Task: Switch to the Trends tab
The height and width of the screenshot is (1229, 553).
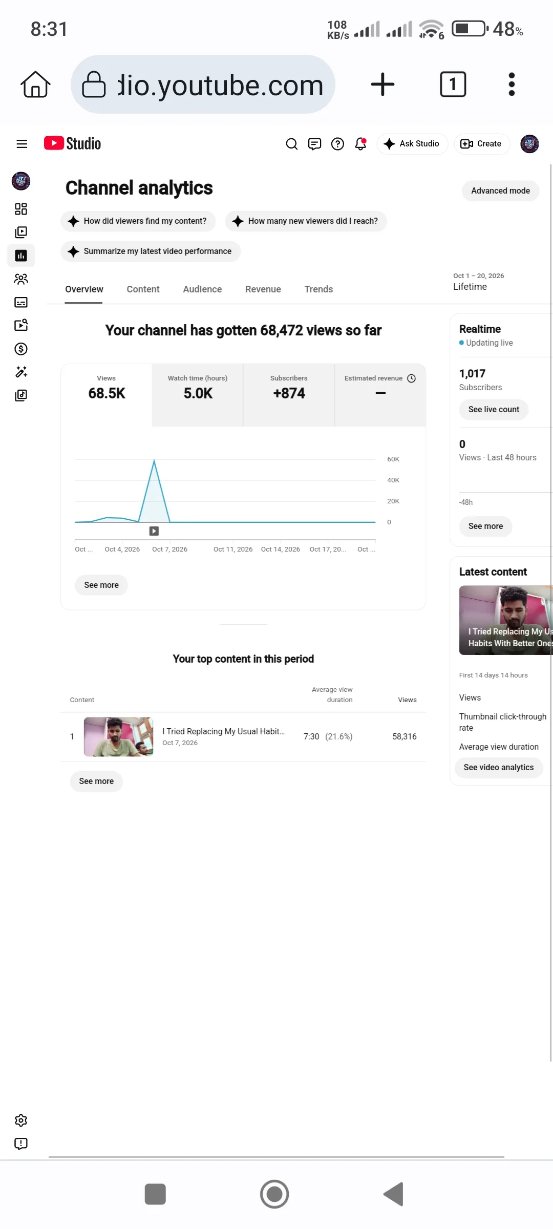Action: tap(318, 289)
